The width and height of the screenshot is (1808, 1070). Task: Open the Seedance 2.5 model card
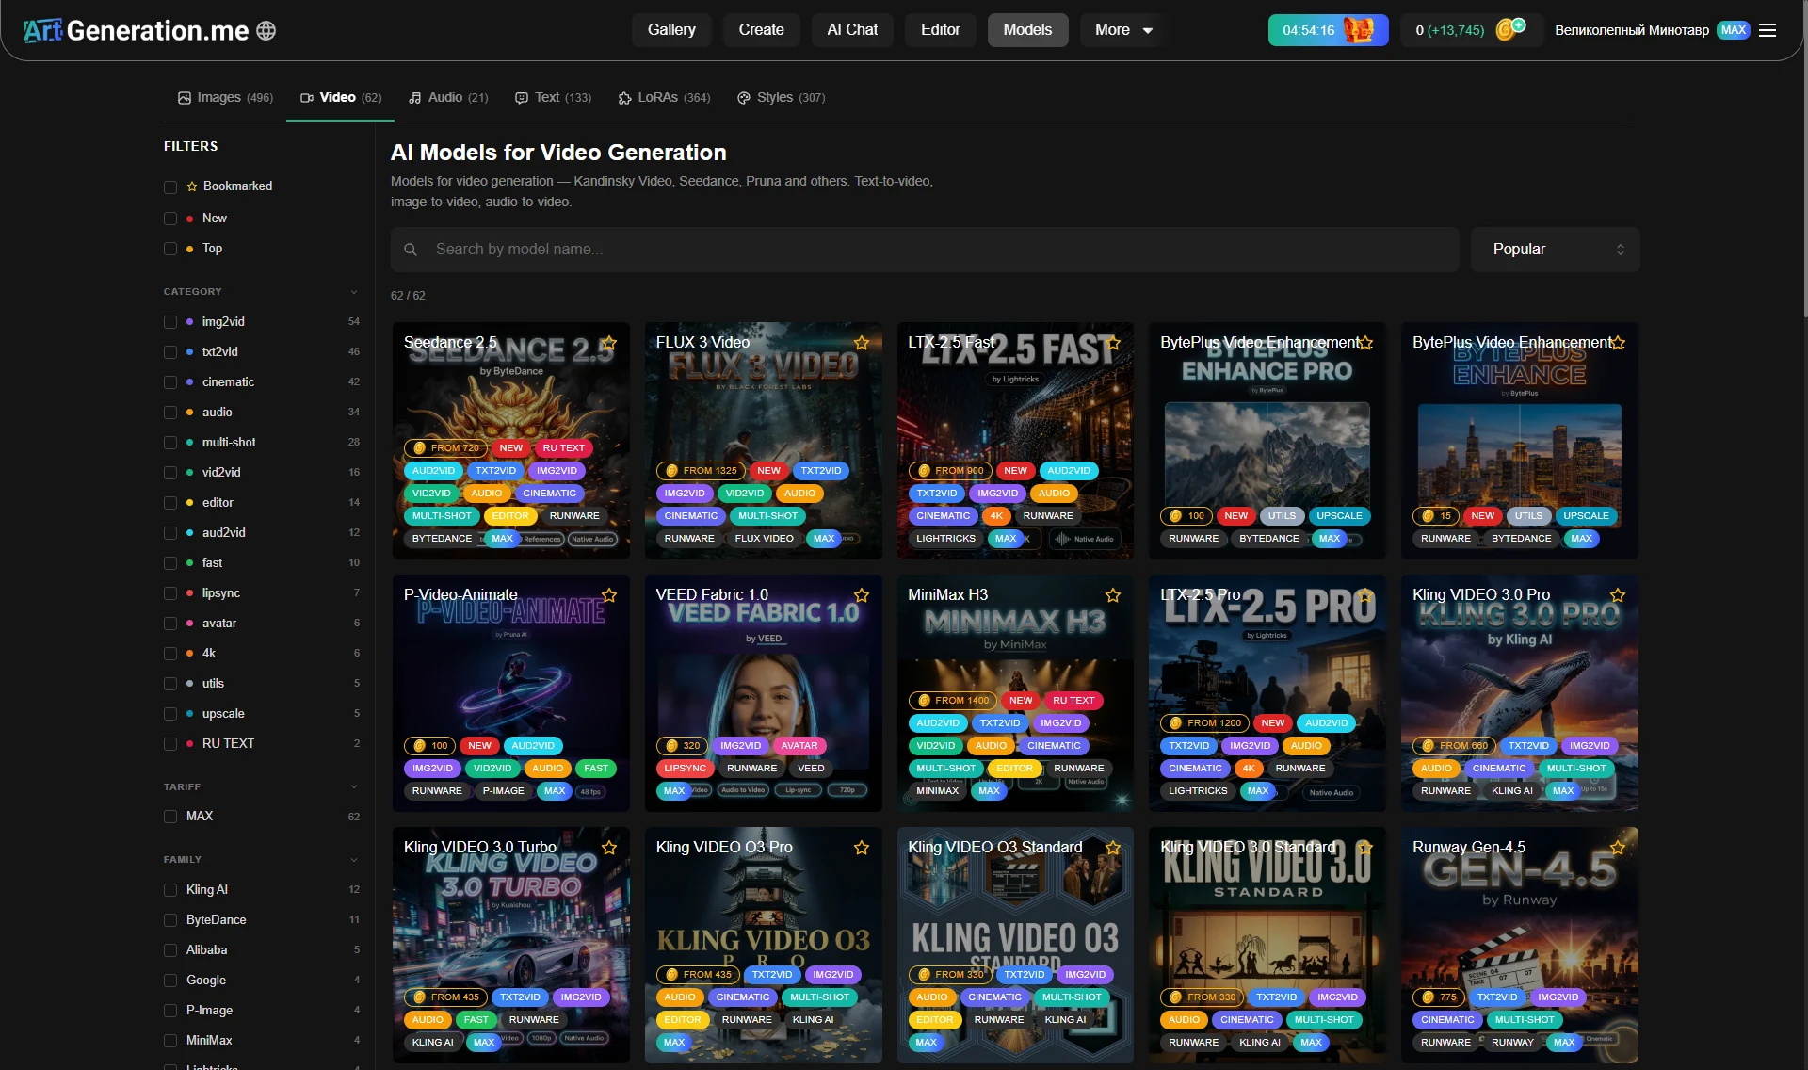pos(511,441)
